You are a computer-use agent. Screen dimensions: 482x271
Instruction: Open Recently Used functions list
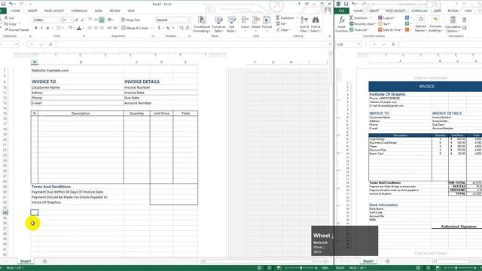tap(363, 23)
